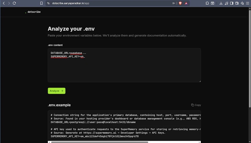
Task: Open browser extensions puzzle icon
Action: tap(207, 3)
